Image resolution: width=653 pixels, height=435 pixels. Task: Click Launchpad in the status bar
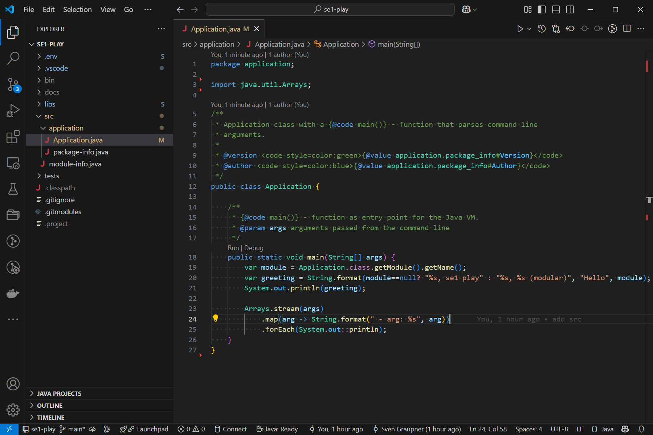[144, 429]
